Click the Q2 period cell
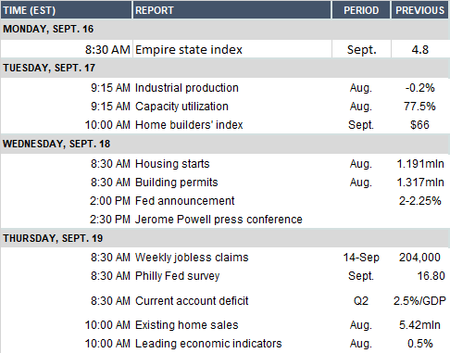 pos(361,301)
